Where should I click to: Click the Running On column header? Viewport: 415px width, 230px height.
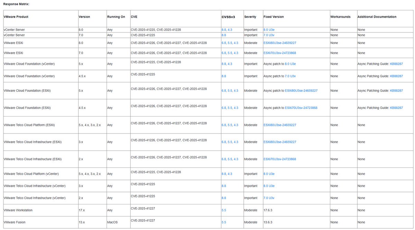[x=116, y=17]
